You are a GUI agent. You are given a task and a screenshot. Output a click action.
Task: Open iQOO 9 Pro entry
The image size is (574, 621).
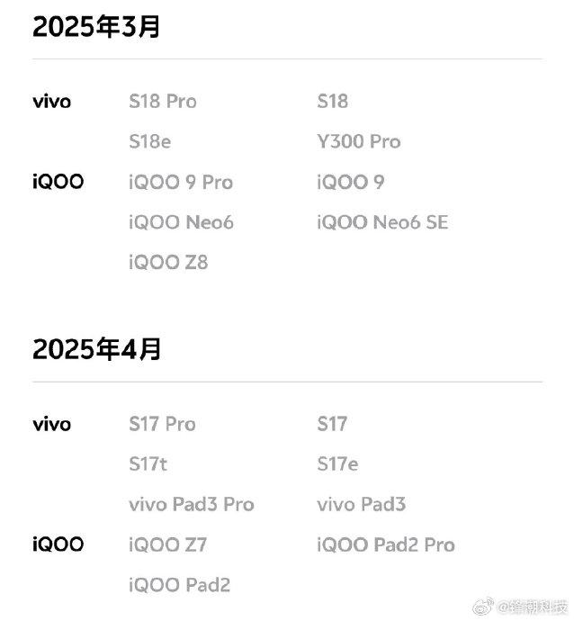point(181,182)
